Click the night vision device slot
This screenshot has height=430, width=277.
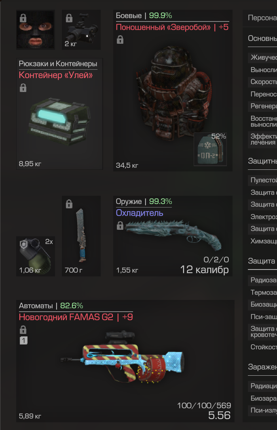pyautogui.click(x=81, y=30)
